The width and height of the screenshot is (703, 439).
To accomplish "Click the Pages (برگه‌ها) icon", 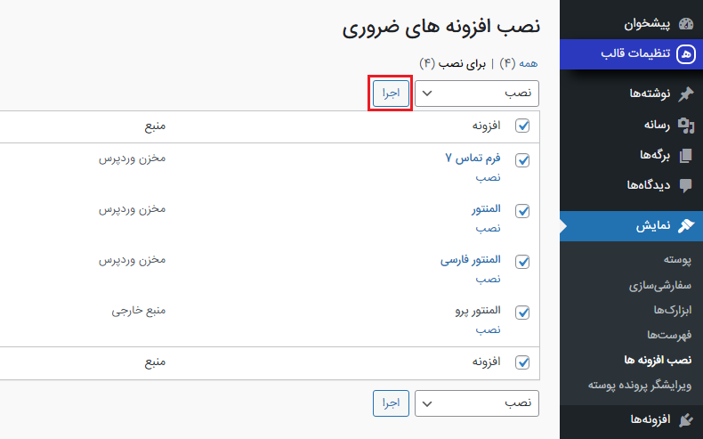I will (x=685, y=155).
